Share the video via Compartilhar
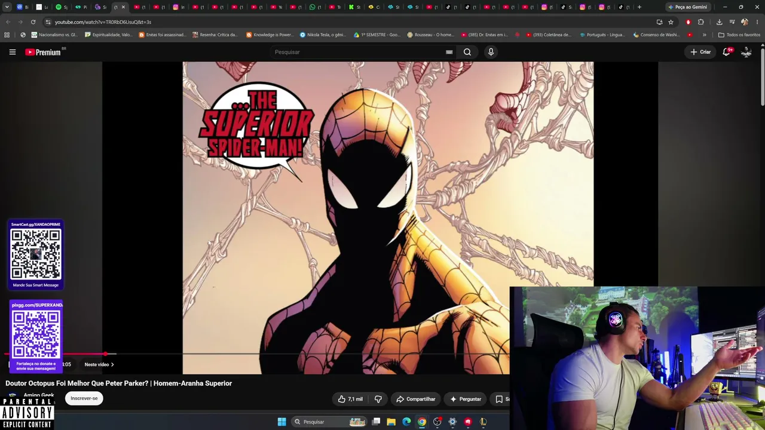The width and height of the screenshot is (765, 430). [416, 399]
